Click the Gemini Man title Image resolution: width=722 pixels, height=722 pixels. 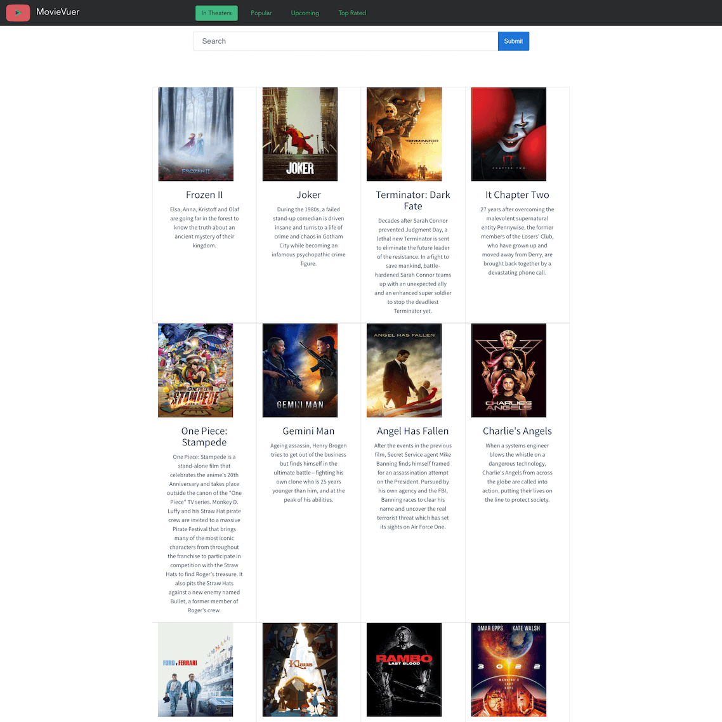pos(308,431)
